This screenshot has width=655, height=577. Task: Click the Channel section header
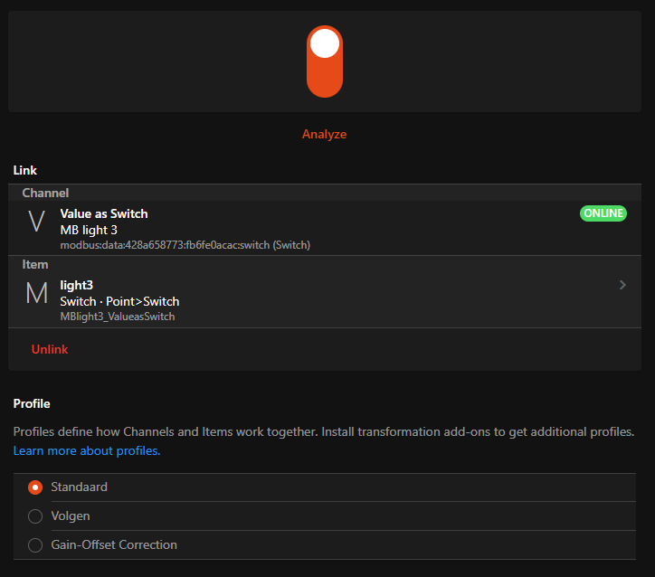45,193
